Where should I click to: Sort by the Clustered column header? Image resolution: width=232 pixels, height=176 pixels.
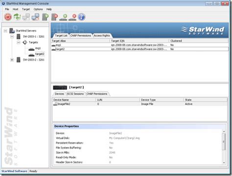point(199,41)
